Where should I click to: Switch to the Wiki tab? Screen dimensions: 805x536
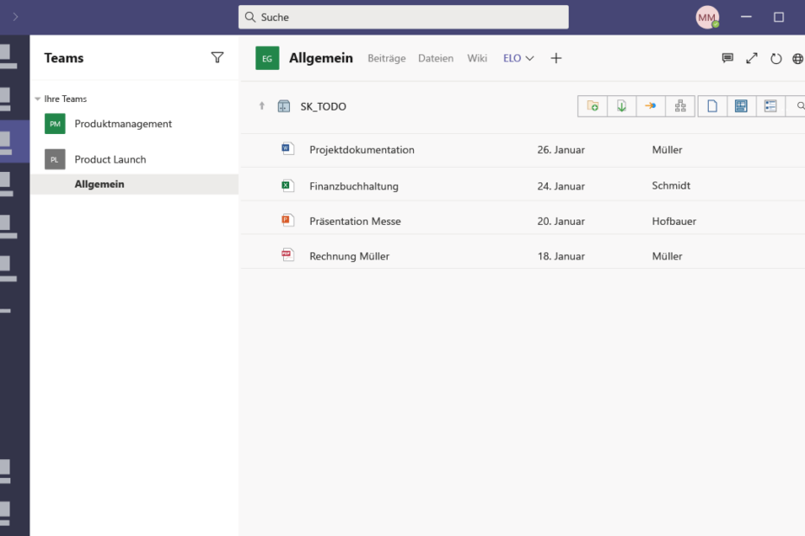tap(477, 58)
